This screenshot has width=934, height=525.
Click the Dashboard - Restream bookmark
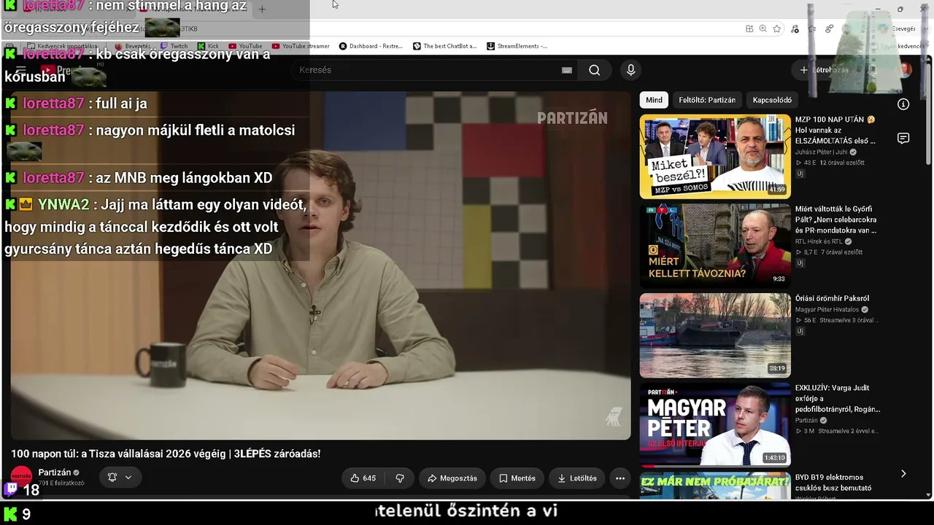click(x=371, y=46)
